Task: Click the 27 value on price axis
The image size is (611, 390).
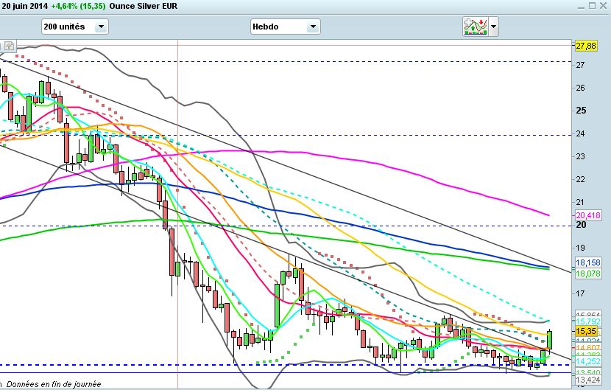Action: [580, 65]
